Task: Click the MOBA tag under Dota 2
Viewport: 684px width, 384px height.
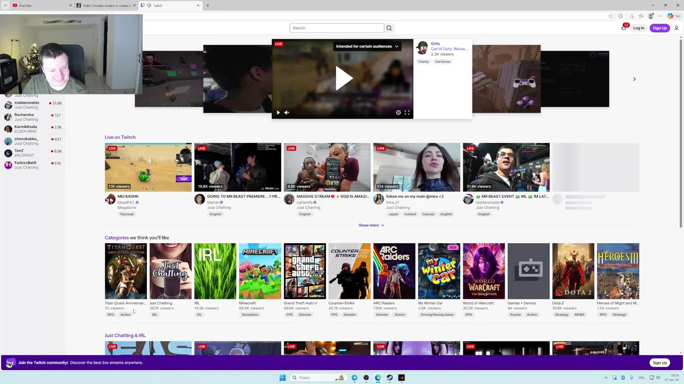Action: pos(579,315)
